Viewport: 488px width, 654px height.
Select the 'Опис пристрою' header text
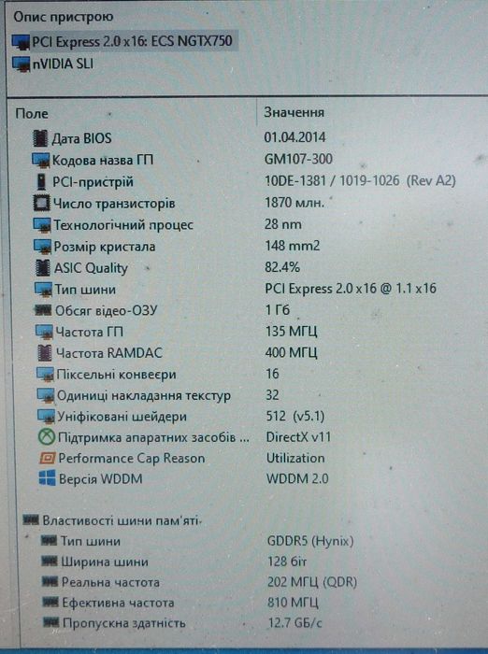[64, 17]
